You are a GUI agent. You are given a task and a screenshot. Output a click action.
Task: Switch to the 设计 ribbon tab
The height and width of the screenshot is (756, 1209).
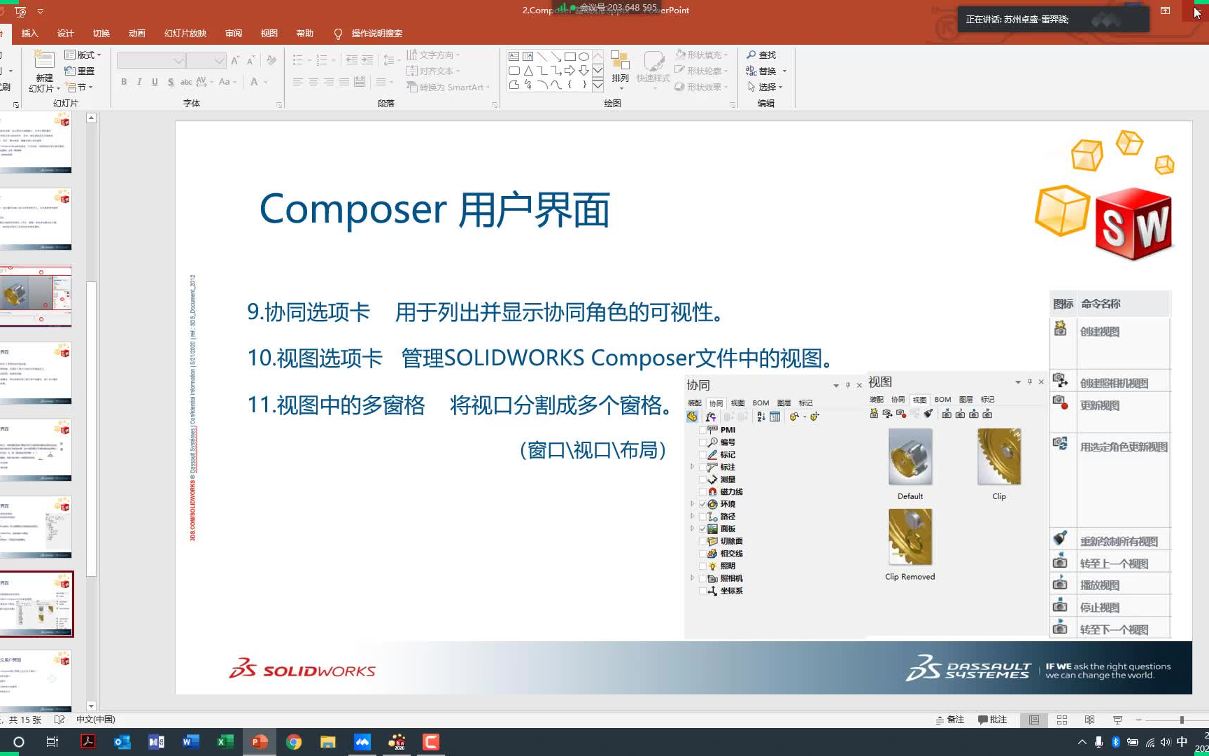coord(65,33)
